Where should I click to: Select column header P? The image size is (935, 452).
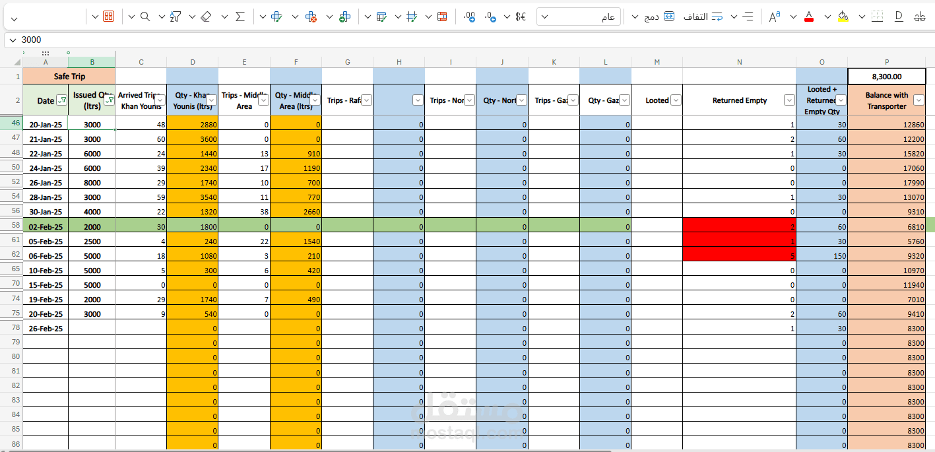[887, 62]
